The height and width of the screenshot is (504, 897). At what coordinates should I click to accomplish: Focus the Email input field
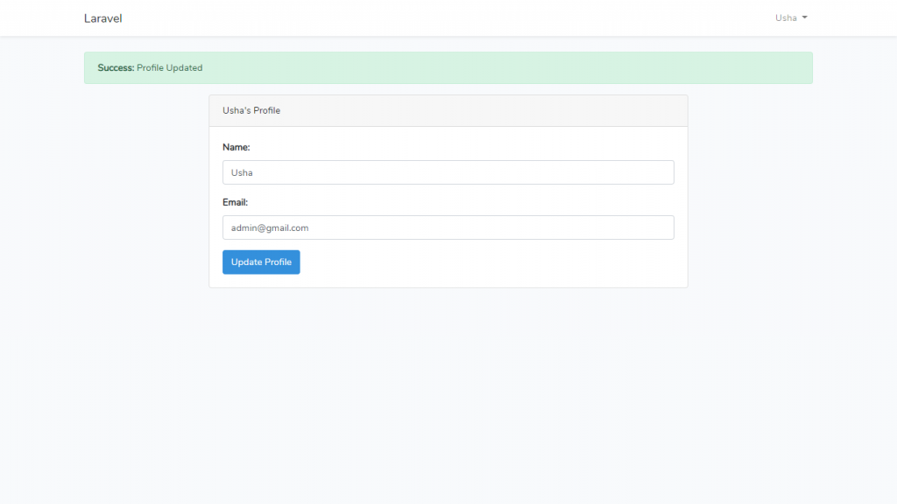[448, 227]
